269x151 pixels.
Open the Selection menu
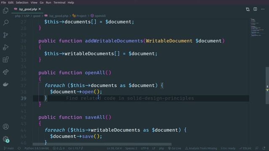click(x=22, y=3)
